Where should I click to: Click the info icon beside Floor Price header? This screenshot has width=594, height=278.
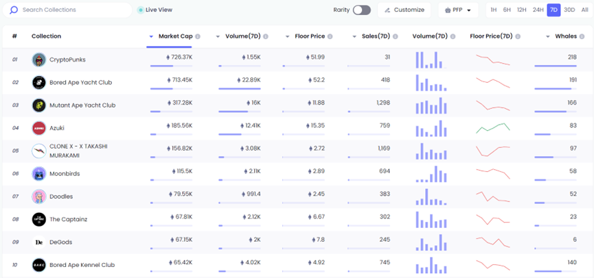tap(331, 36)
